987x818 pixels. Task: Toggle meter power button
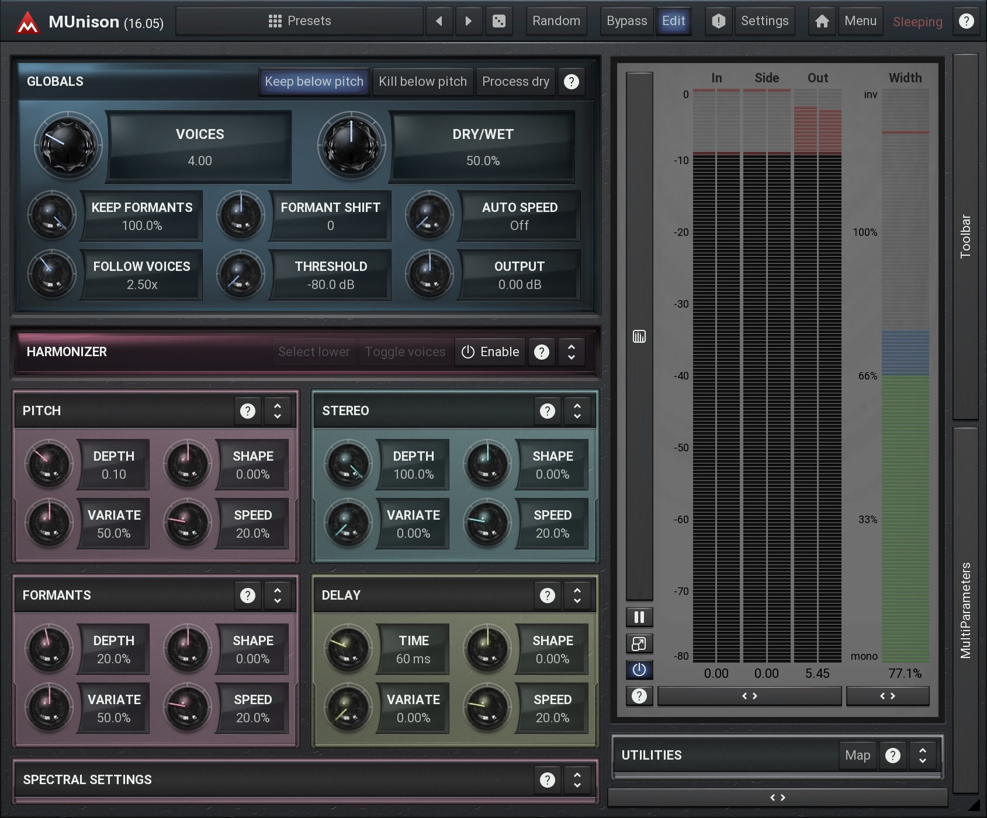tap(639, 670)
